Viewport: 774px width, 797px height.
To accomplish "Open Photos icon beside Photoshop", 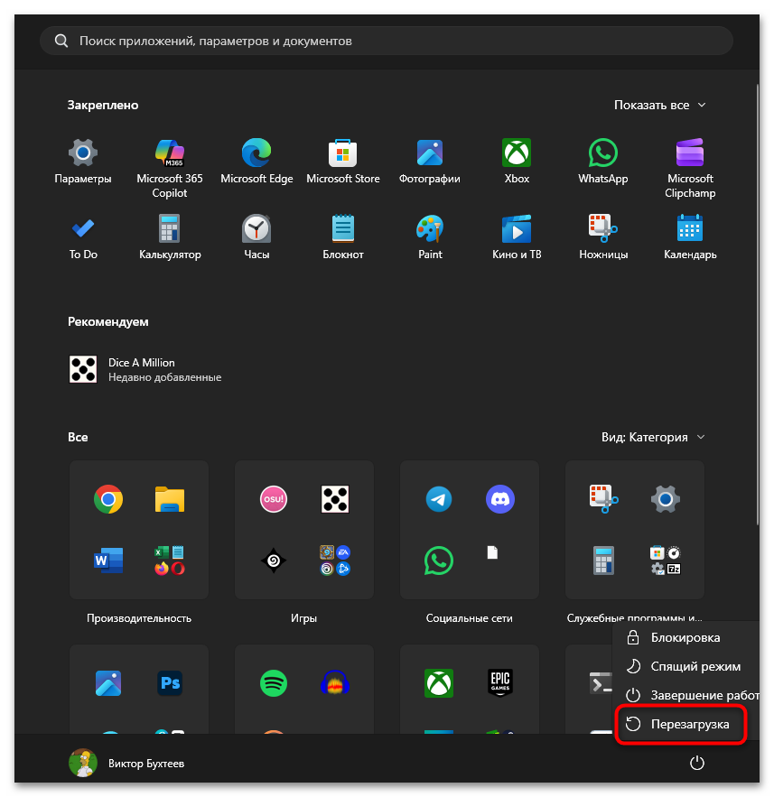I will pyautogui.click(x=108, y=683).
